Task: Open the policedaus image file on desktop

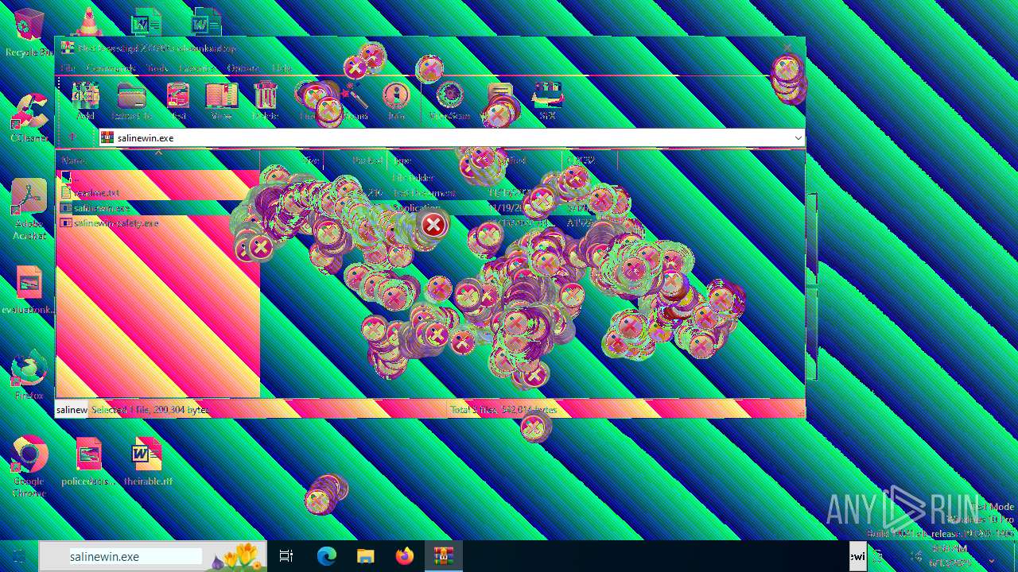Action: tap(88, 462)
